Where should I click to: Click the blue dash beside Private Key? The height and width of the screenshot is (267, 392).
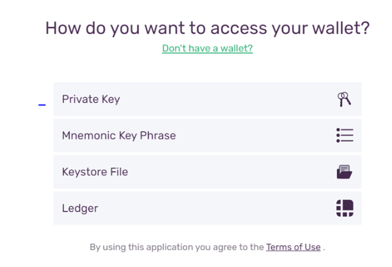pos(42,105)
